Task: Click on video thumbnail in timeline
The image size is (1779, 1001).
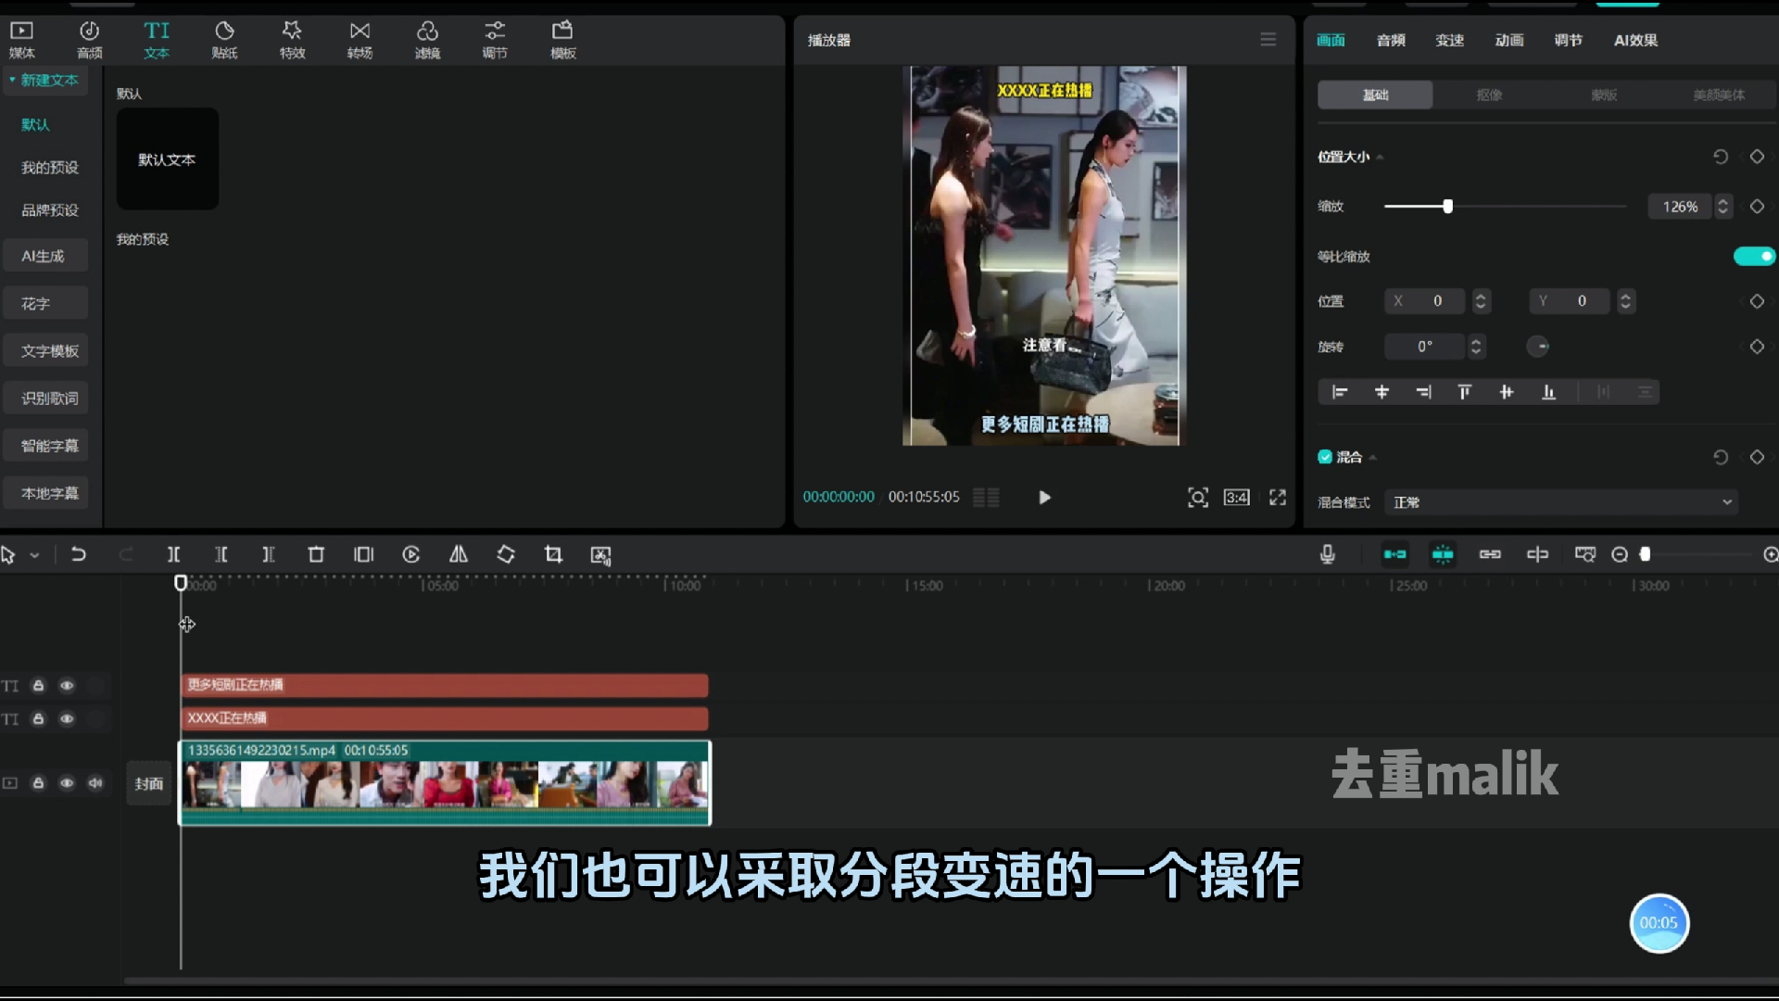Action: pyautogui.click(x=445, y=782)
